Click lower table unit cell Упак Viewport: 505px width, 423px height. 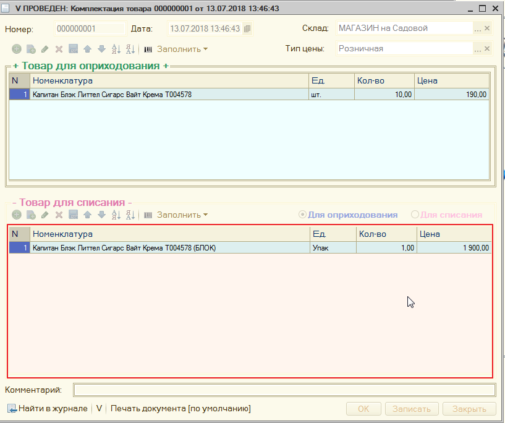click(x=333, y=248)
